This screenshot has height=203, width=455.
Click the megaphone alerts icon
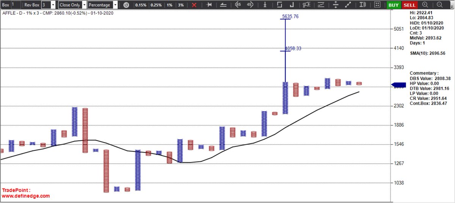pyautogui.click(x=306, y=5)
